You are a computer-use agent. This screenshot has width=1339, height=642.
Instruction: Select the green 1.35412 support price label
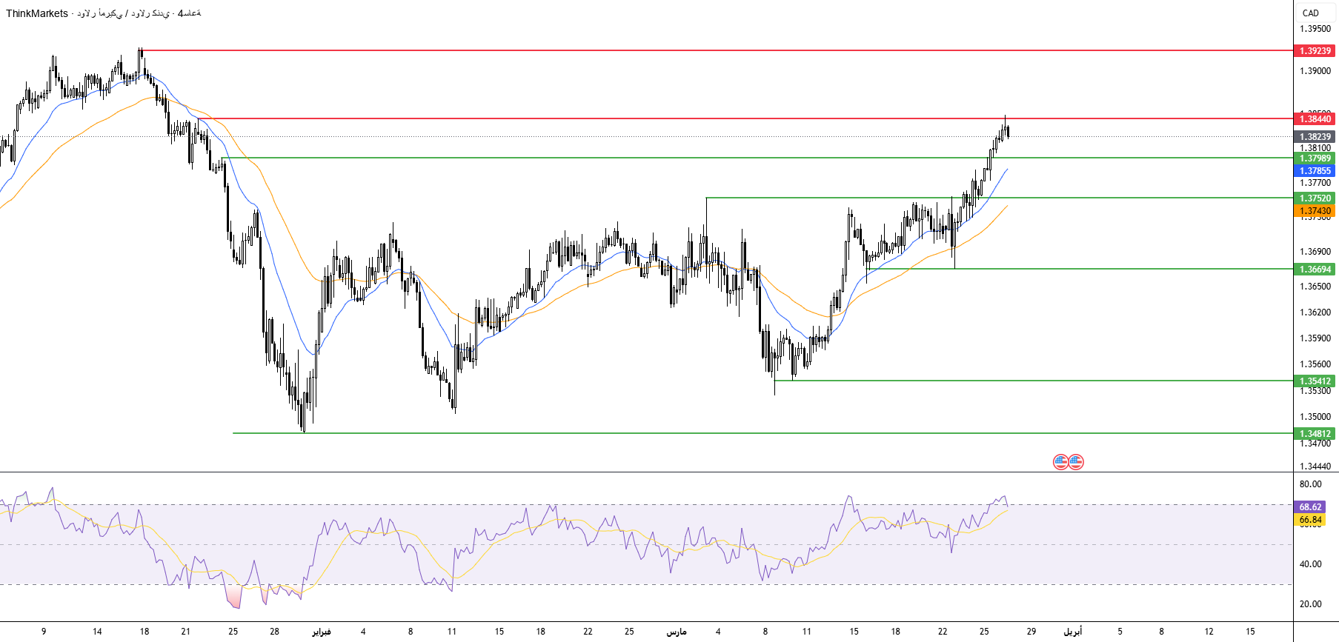(x=1315, y=381)
